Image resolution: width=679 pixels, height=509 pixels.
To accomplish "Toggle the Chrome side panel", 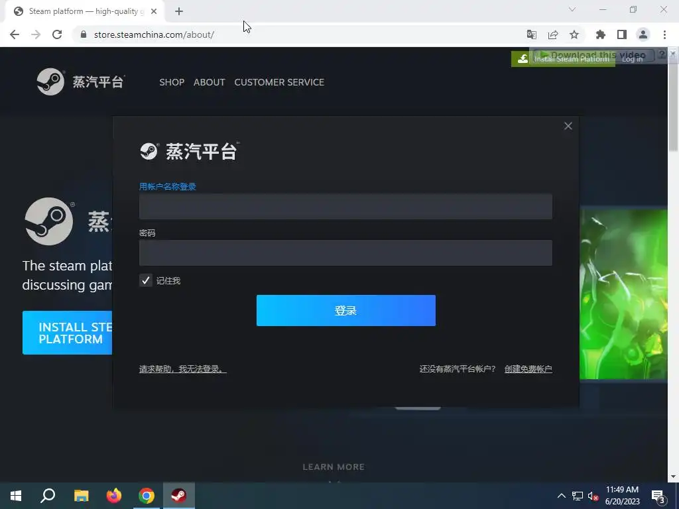I will [x=622, y=34].
